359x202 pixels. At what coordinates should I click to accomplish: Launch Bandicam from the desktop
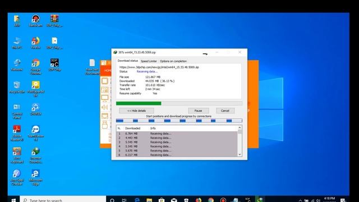[35, 21]
